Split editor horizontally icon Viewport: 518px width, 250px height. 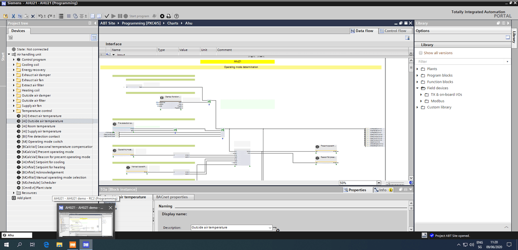pyautogui.click(x=93, y=16)
